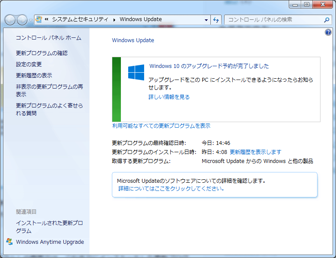Click the Back navigation arrow

[10, 20]
